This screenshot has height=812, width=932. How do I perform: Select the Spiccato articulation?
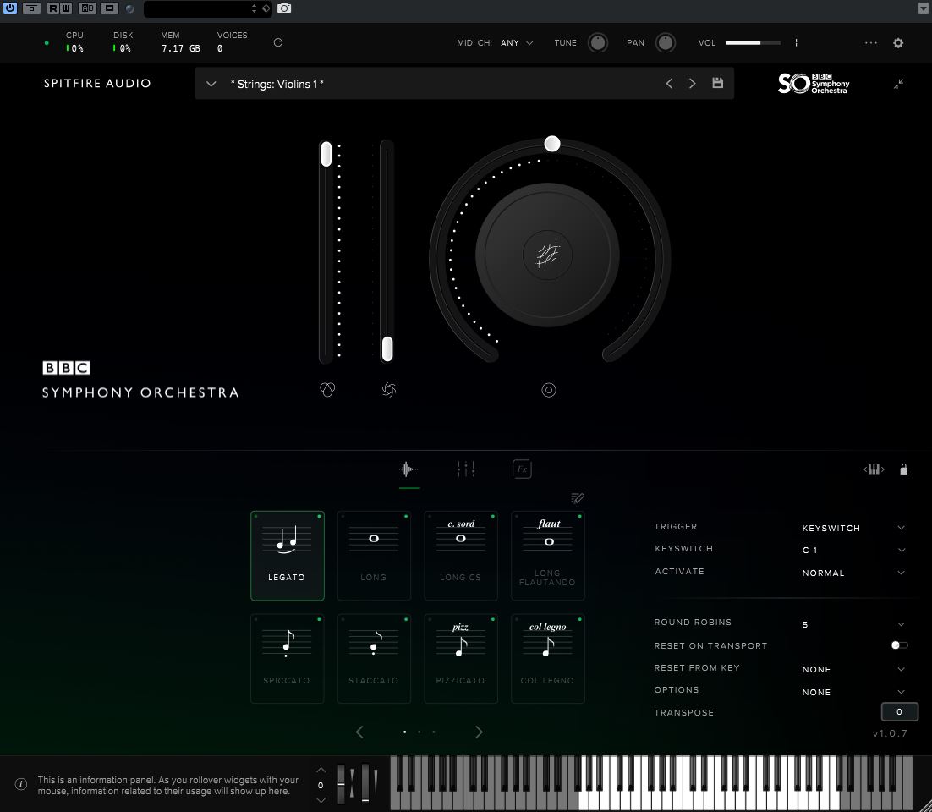[287, 658]
